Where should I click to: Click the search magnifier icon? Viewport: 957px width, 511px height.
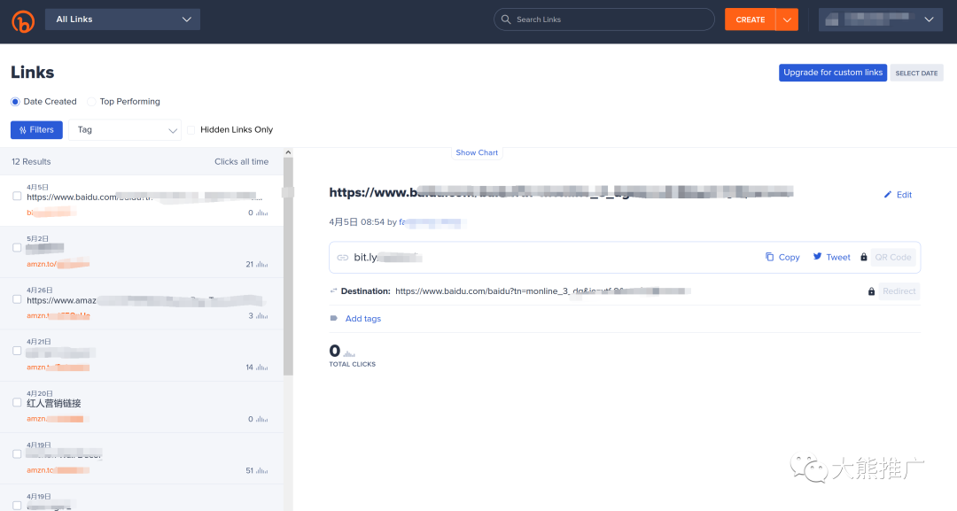[x=506, y=19]
